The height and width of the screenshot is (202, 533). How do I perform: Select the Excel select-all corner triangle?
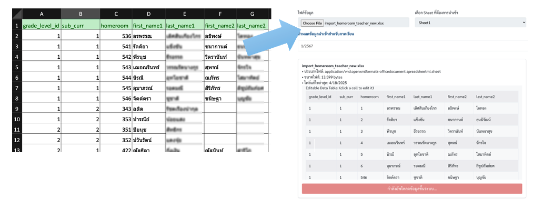17,14
